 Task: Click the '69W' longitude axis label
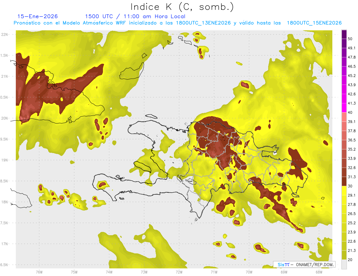(284, 272)
